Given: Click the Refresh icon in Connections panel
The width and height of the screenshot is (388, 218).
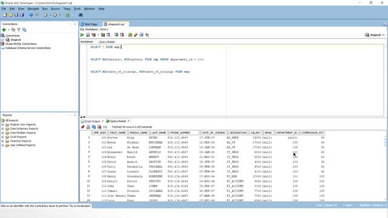Looking at the screenshot, I should 13,30.
